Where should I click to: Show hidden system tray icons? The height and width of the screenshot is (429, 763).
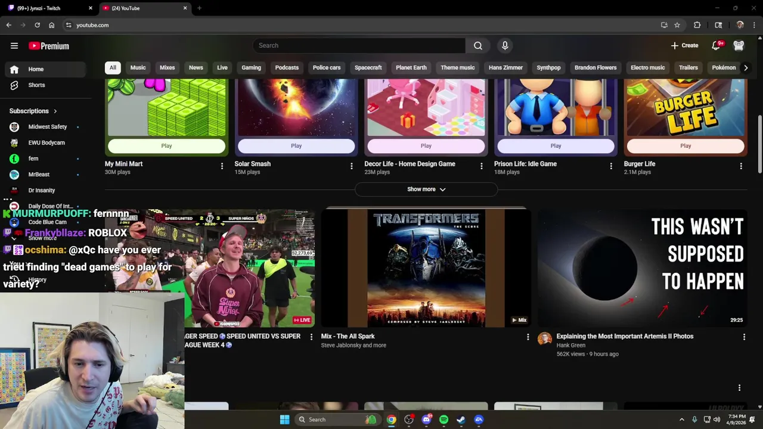coord(682,419)
